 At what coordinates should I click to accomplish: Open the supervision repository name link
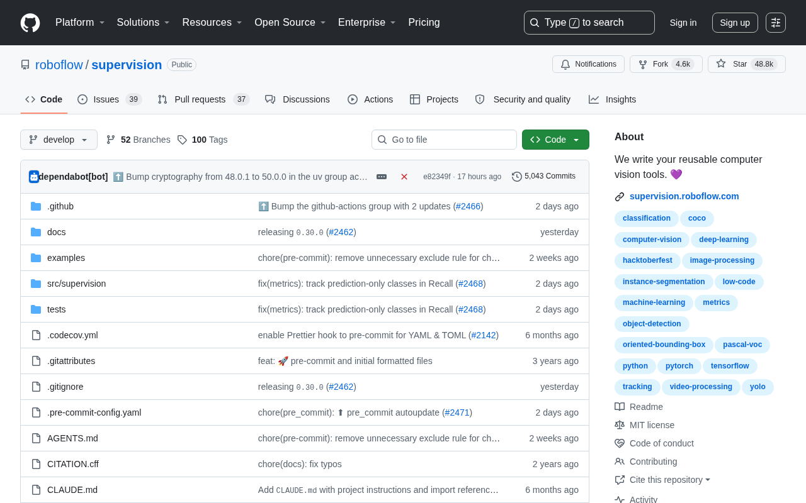tap(127, 65)
